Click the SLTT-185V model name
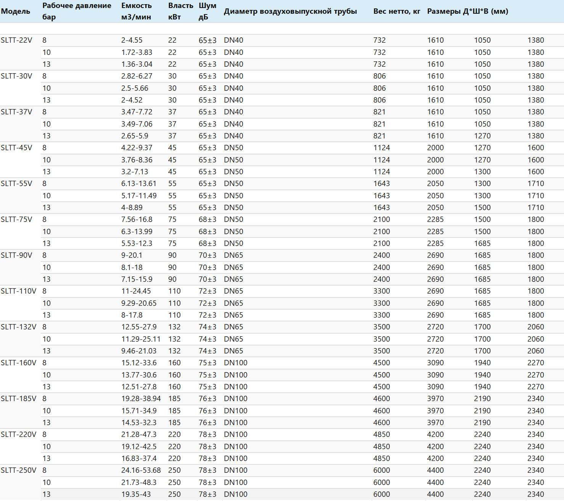The width and height of the screenshot is (564, 501). (18, 399)
